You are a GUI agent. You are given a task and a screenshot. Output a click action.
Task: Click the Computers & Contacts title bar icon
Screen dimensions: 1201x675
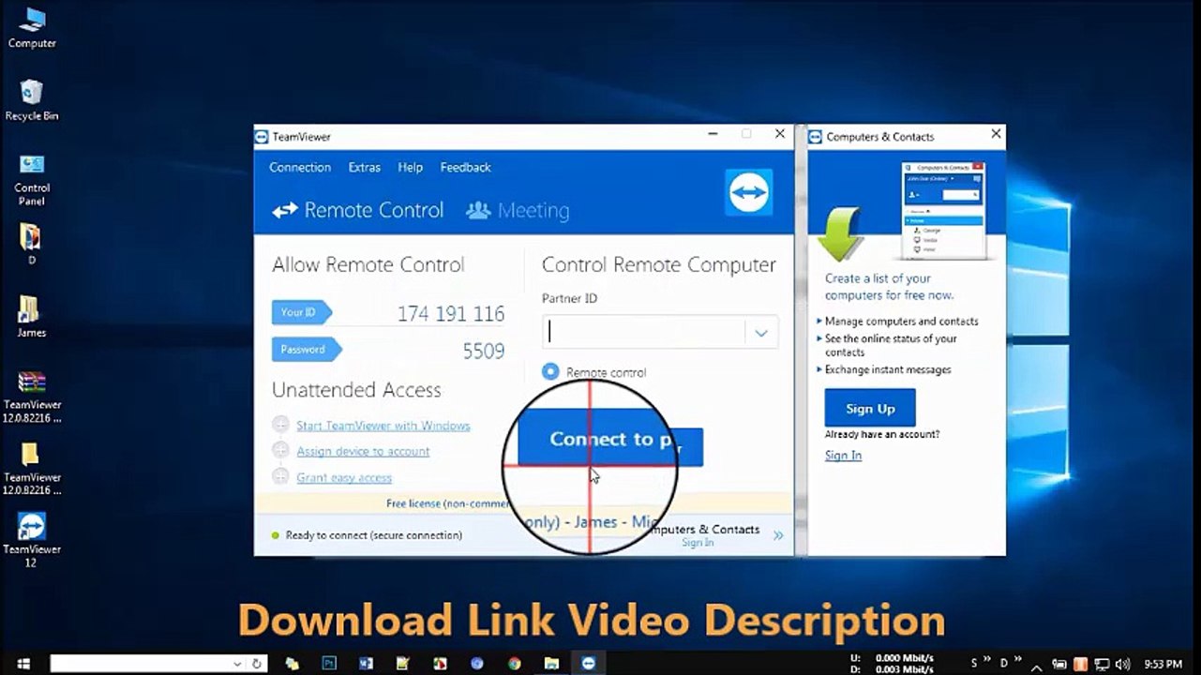click(815, 137)
